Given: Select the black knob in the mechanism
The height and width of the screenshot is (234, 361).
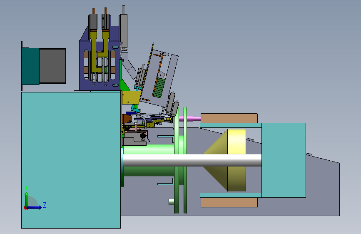Looking at the screenshot, I should pyautogui.click(x=143, y=135).
